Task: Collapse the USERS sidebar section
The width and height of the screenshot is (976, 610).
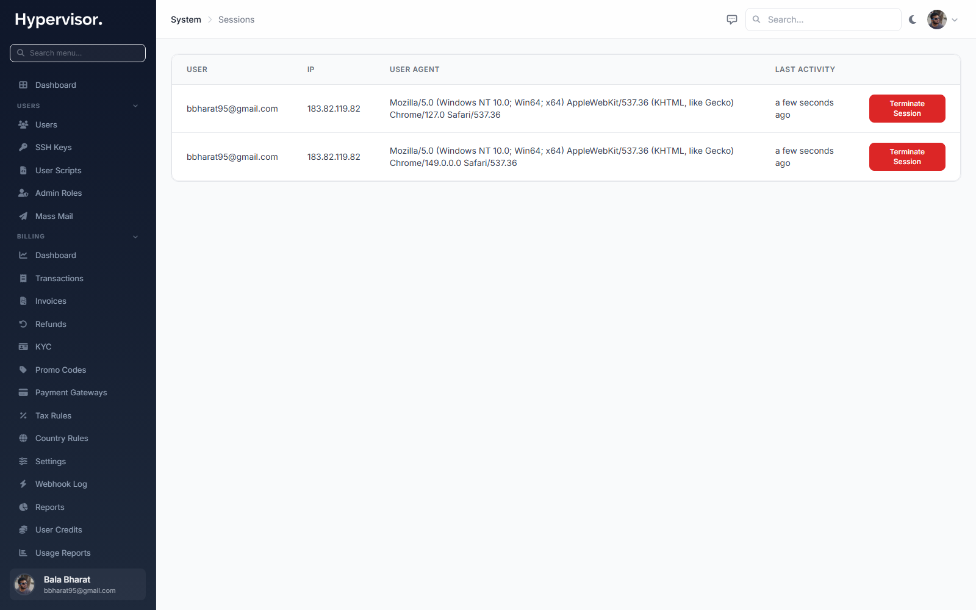Action: pos(135,106)
